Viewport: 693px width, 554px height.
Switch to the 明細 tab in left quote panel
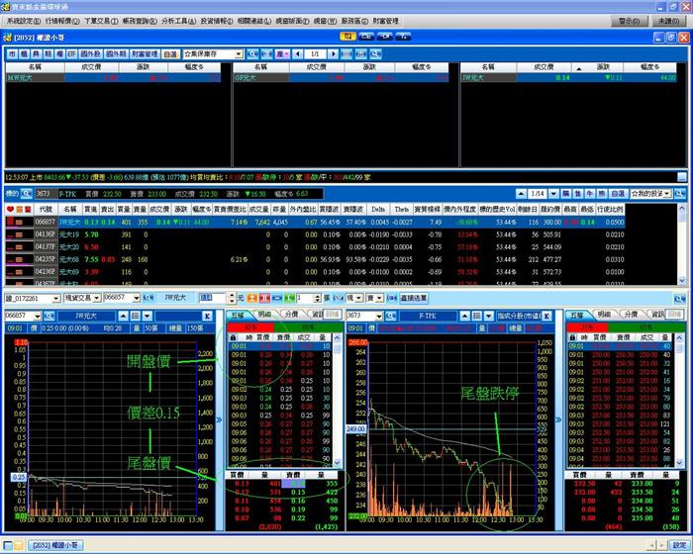click(264, 315)
